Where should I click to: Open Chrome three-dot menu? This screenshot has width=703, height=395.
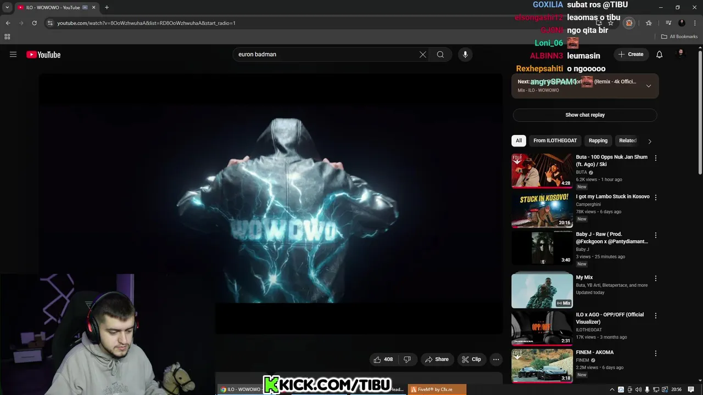[694, 23]
